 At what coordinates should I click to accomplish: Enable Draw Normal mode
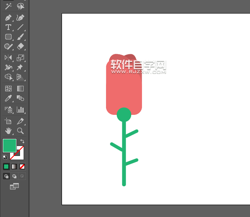click(x=6, y=176)
